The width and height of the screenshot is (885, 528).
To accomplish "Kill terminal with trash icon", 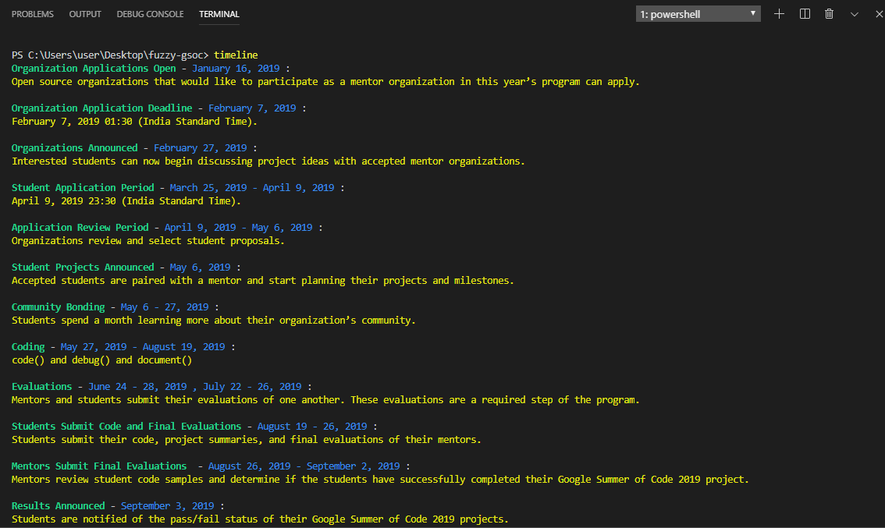I will [x=829, y=14].
